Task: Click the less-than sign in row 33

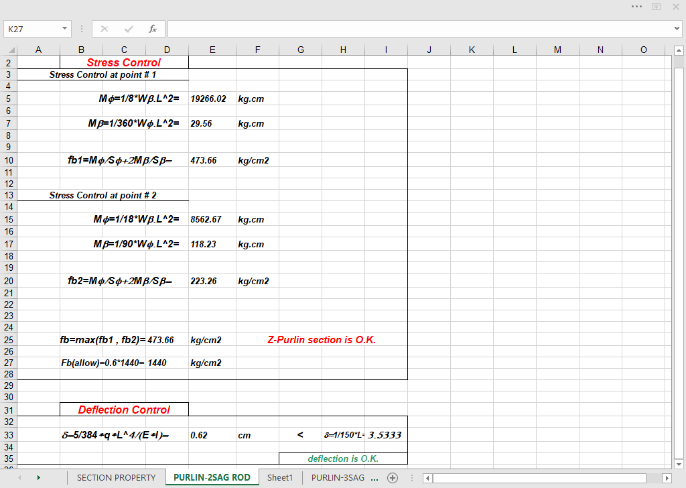Action: coord(300,434)
